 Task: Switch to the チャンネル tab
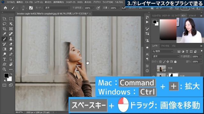point(165,46)
